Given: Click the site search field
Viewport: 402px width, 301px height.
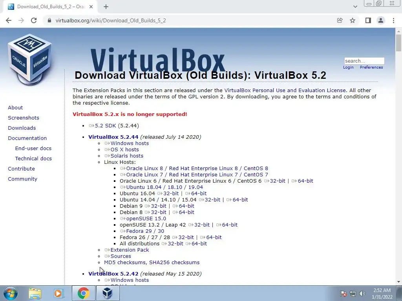Looking at the screenshot, I should 364,61.
